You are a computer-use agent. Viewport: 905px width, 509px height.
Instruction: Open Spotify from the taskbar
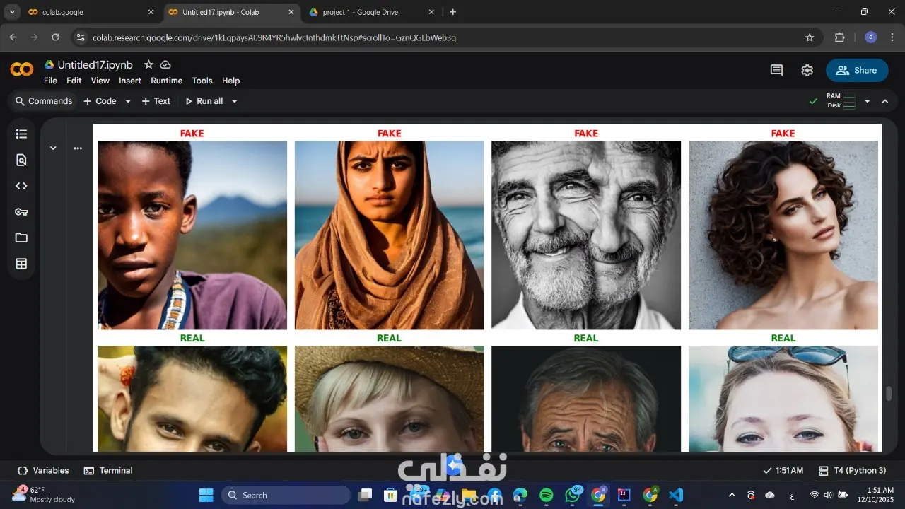coord(547,495)
